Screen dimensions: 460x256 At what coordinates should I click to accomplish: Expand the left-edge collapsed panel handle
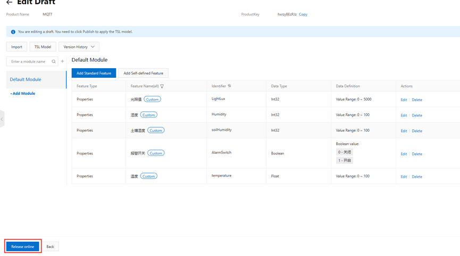pyautogui.click(x=2, y=119)
